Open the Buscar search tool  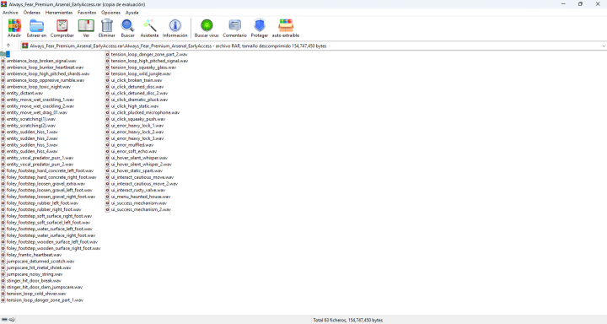coord(128,29)
